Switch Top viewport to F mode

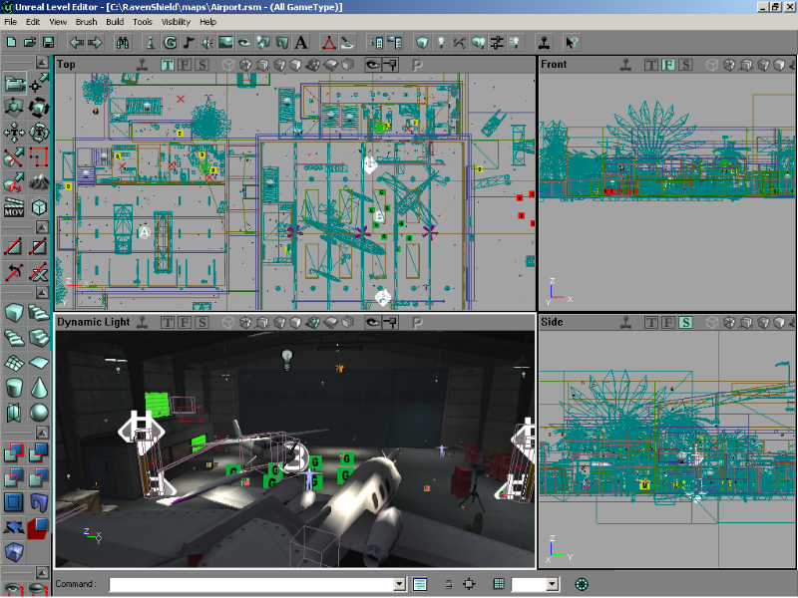(185, 65)
